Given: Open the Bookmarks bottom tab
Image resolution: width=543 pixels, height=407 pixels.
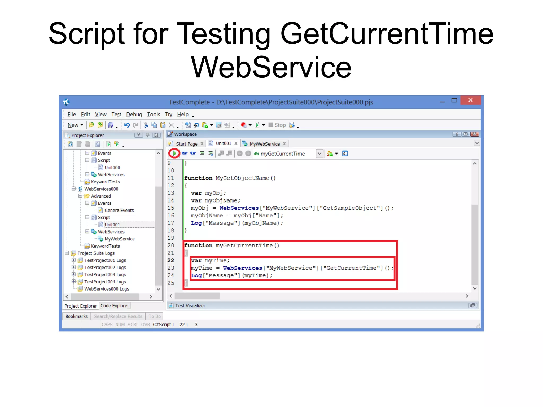Looking at the screenshot, I should click(76, 316).
